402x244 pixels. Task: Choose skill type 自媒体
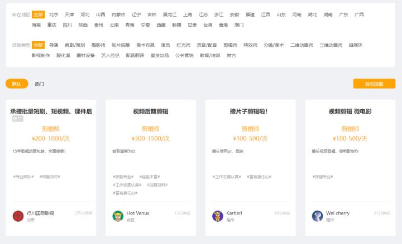point(356,45)
